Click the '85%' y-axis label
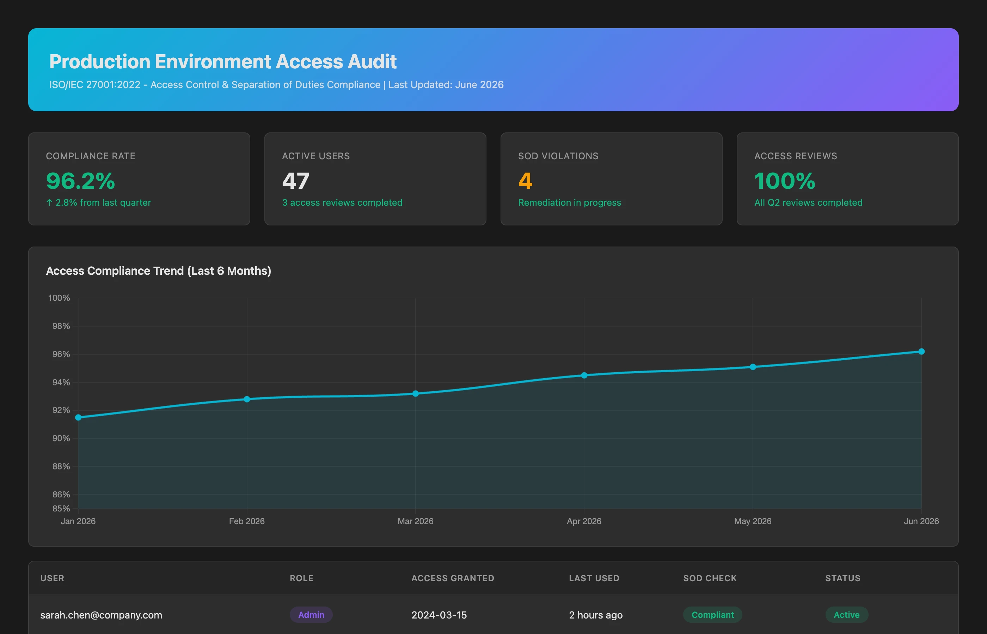The height and width of the screenshot is (634, 987). [61, 509]
